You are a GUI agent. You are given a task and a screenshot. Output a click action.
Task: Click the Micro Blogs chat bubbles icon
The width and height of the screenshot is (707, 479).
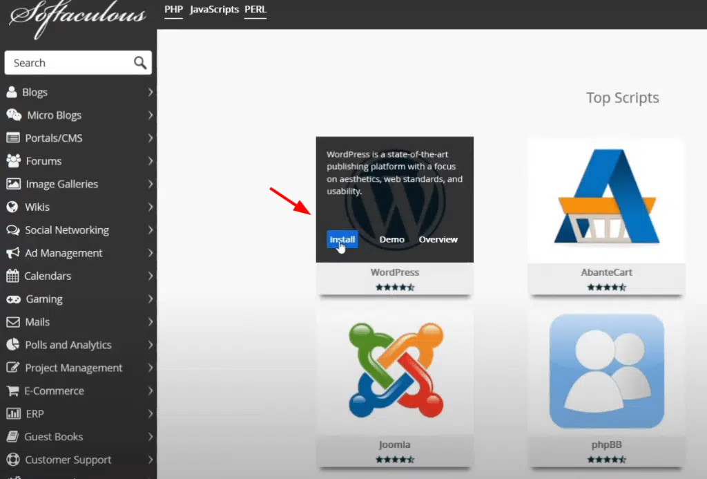coord(14,115)
